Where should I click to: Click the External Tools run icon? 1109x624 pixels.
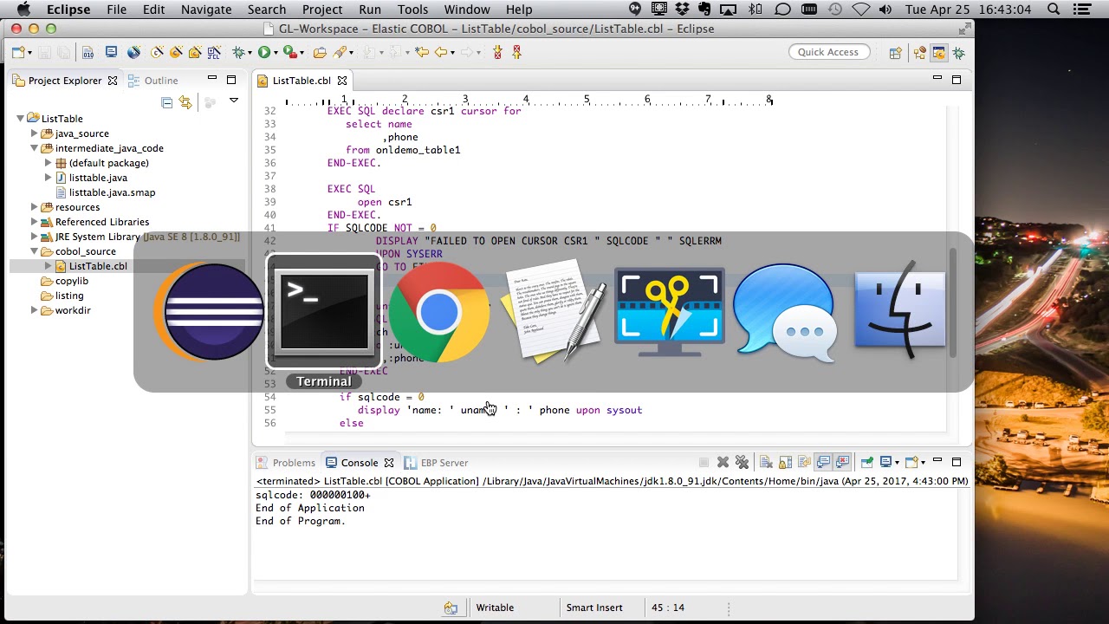point(289,53)
